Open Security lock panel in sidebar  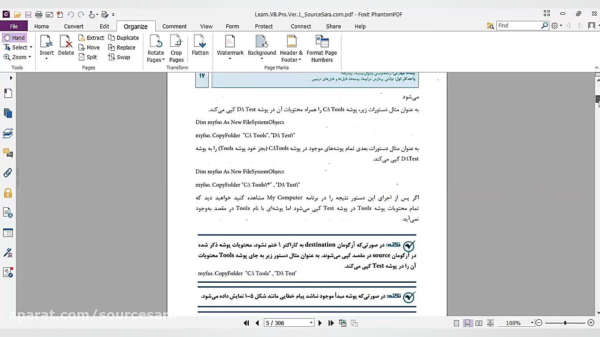coord(8,193)
